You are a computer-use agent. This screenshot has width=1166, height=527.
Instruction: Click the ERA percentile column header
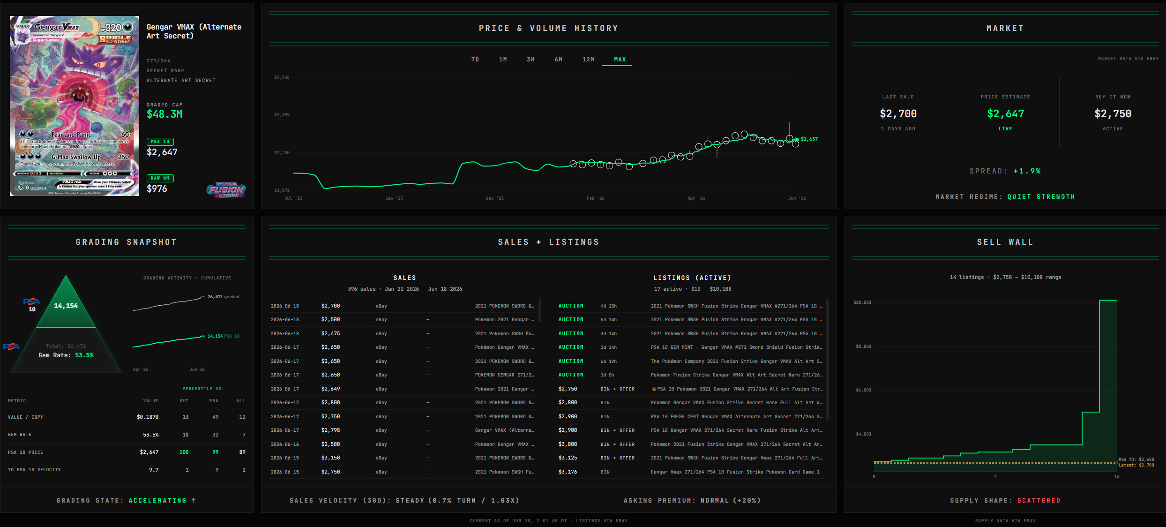214,401
